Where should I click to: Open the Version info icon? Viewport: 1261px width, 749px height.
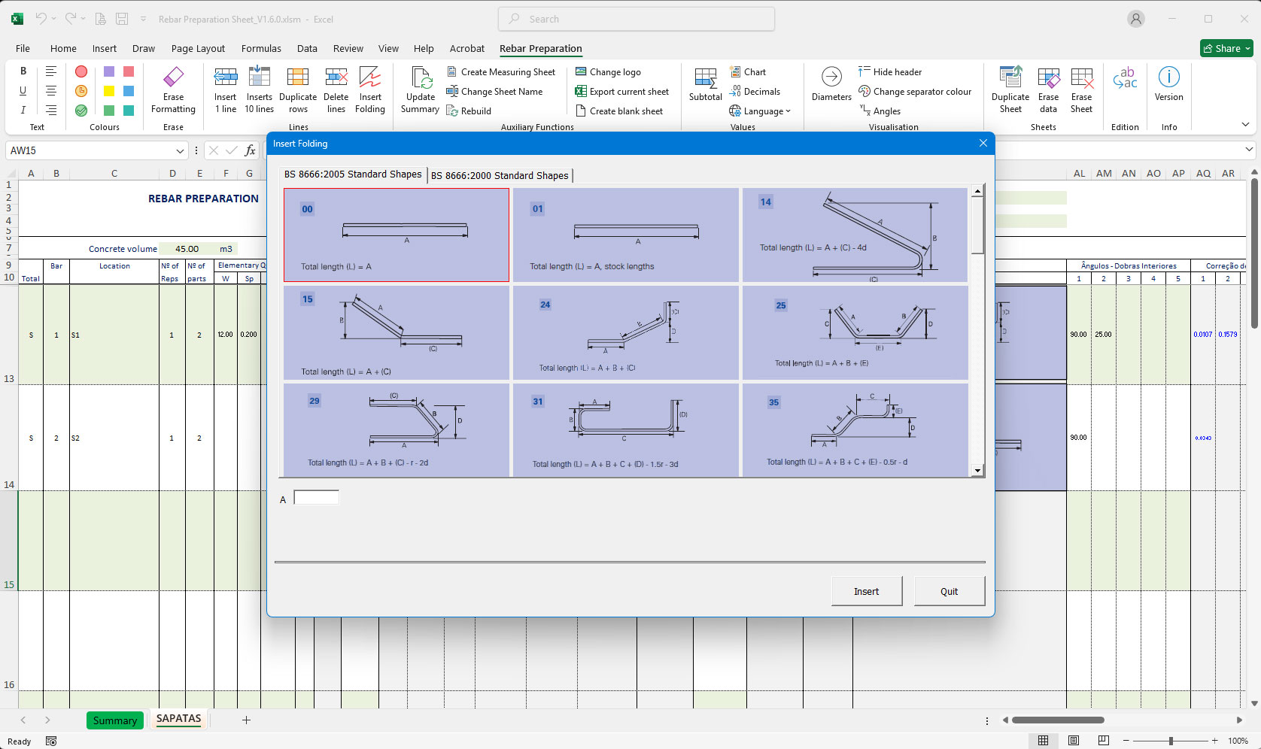point(1168,77)
